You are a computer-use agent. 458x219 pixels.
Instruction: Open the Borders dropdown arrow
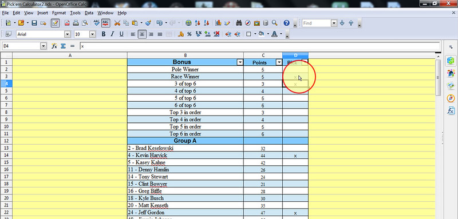255,34
